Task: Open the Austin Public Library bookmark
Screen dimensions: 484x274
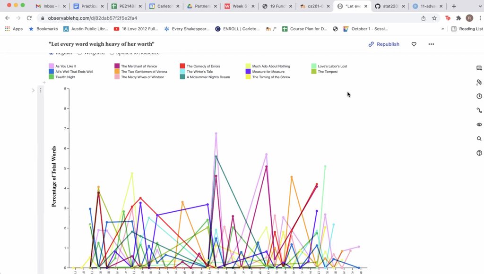Action: point(86,29)
